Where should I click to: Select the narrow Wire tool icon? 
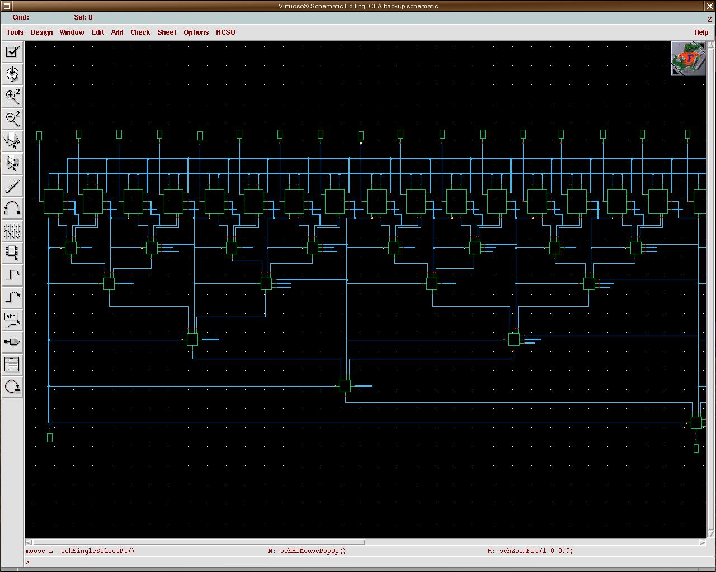(12, 275)
